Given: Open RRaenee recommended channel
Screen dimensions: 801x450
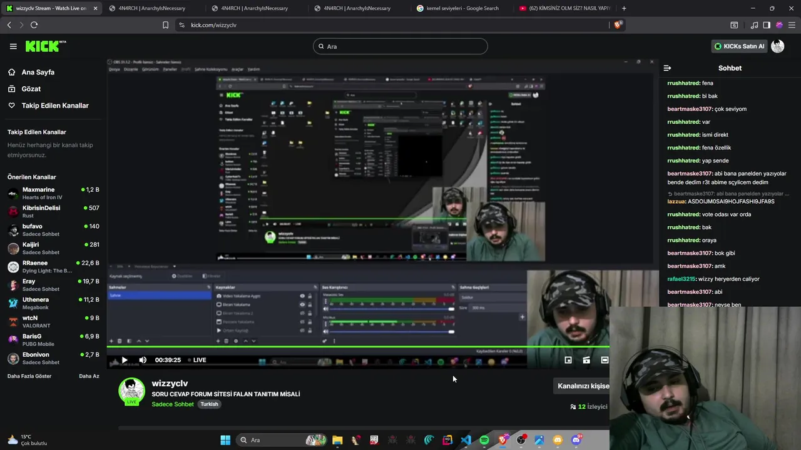Looking at the screenshot, I should pyautogui.click(x=53, y=267).
